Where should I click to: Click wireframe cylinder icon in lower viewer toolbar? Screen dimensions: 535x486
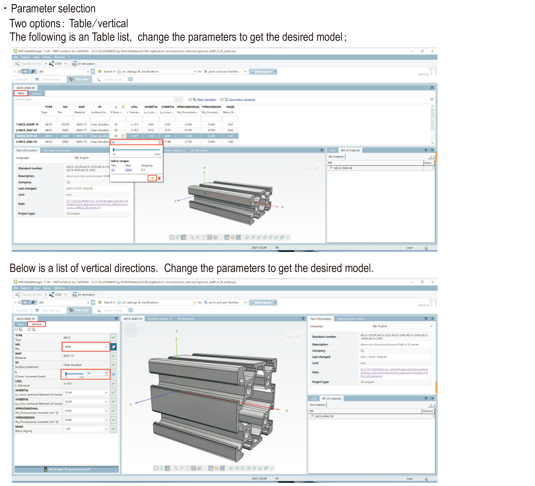pos(156,468)
